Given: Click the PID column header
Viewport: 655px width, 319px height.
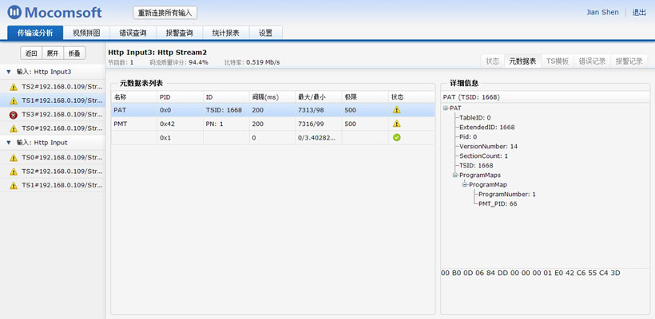Looking at the screenshot, I should point(180,96).
